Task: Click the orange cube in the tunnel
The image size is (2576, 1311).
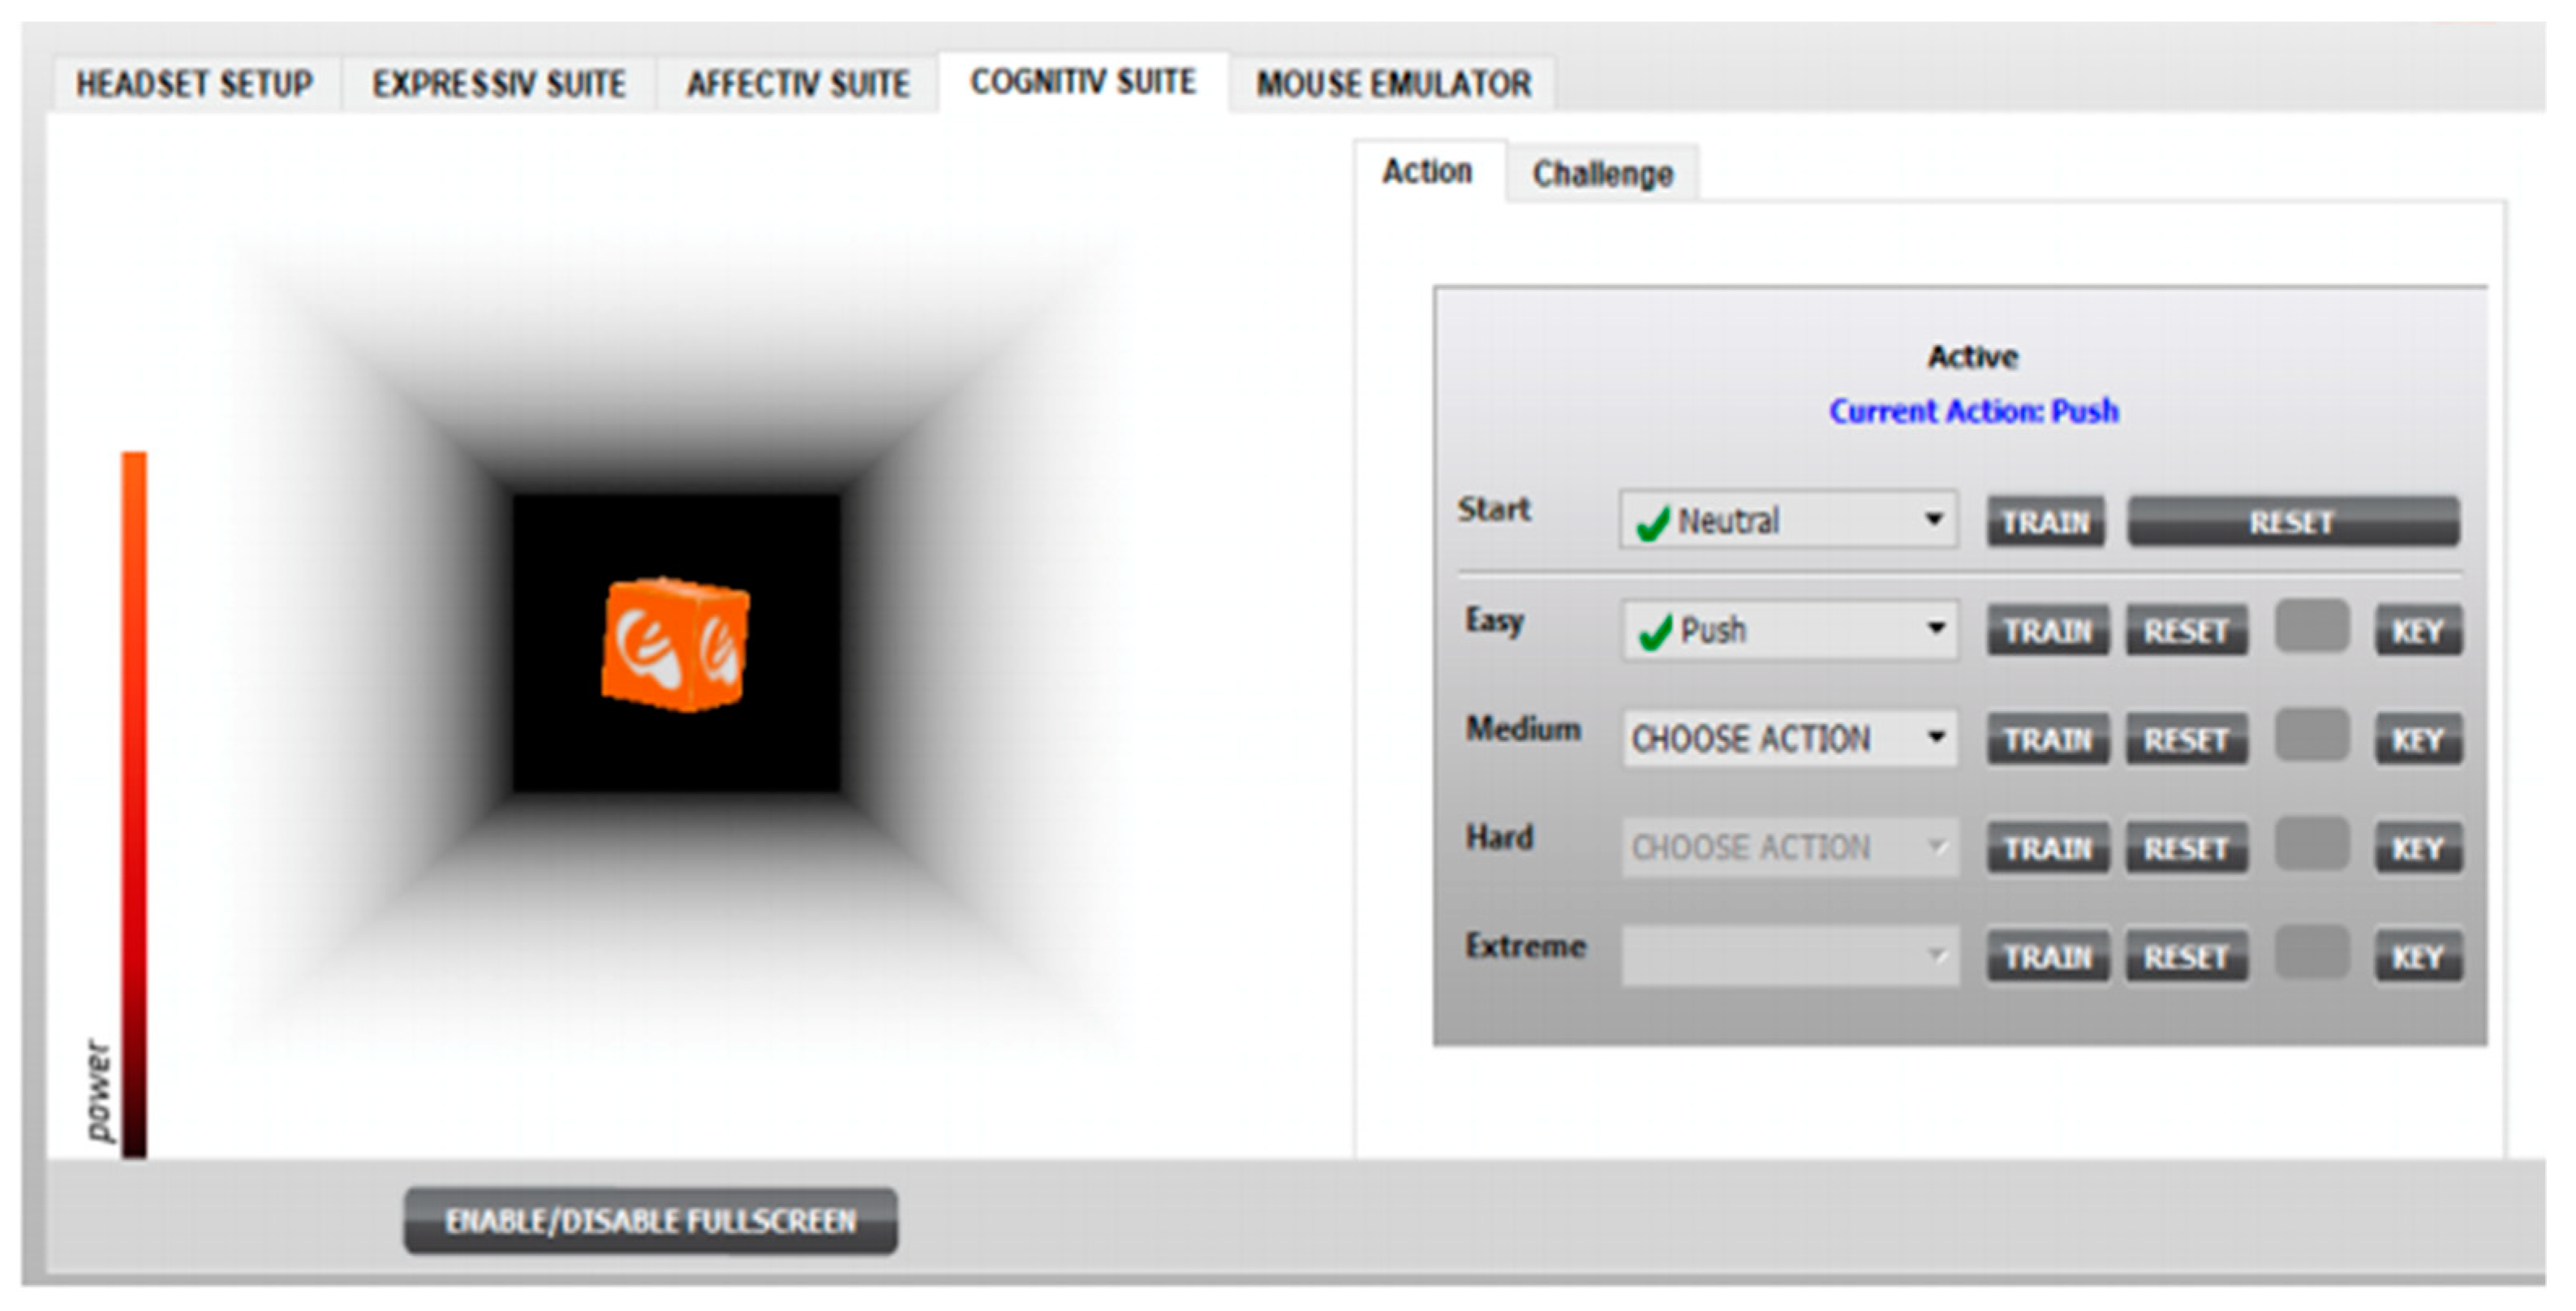Action: click(x=675, y=645)
